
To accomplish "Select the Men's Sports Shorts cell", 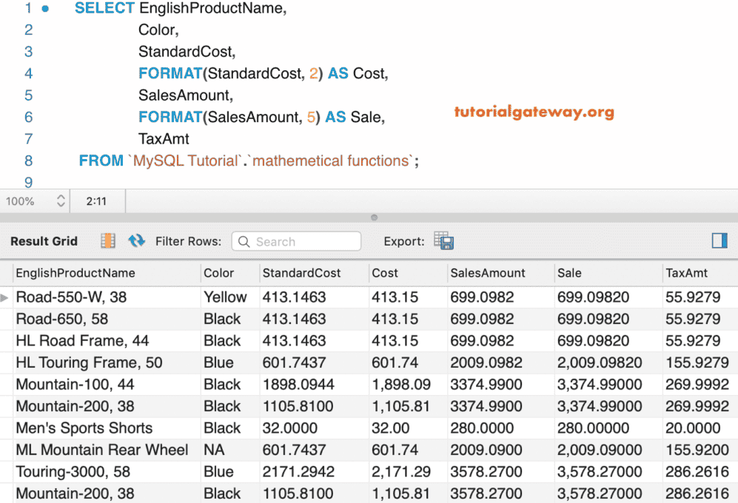I will pos(84,428).
